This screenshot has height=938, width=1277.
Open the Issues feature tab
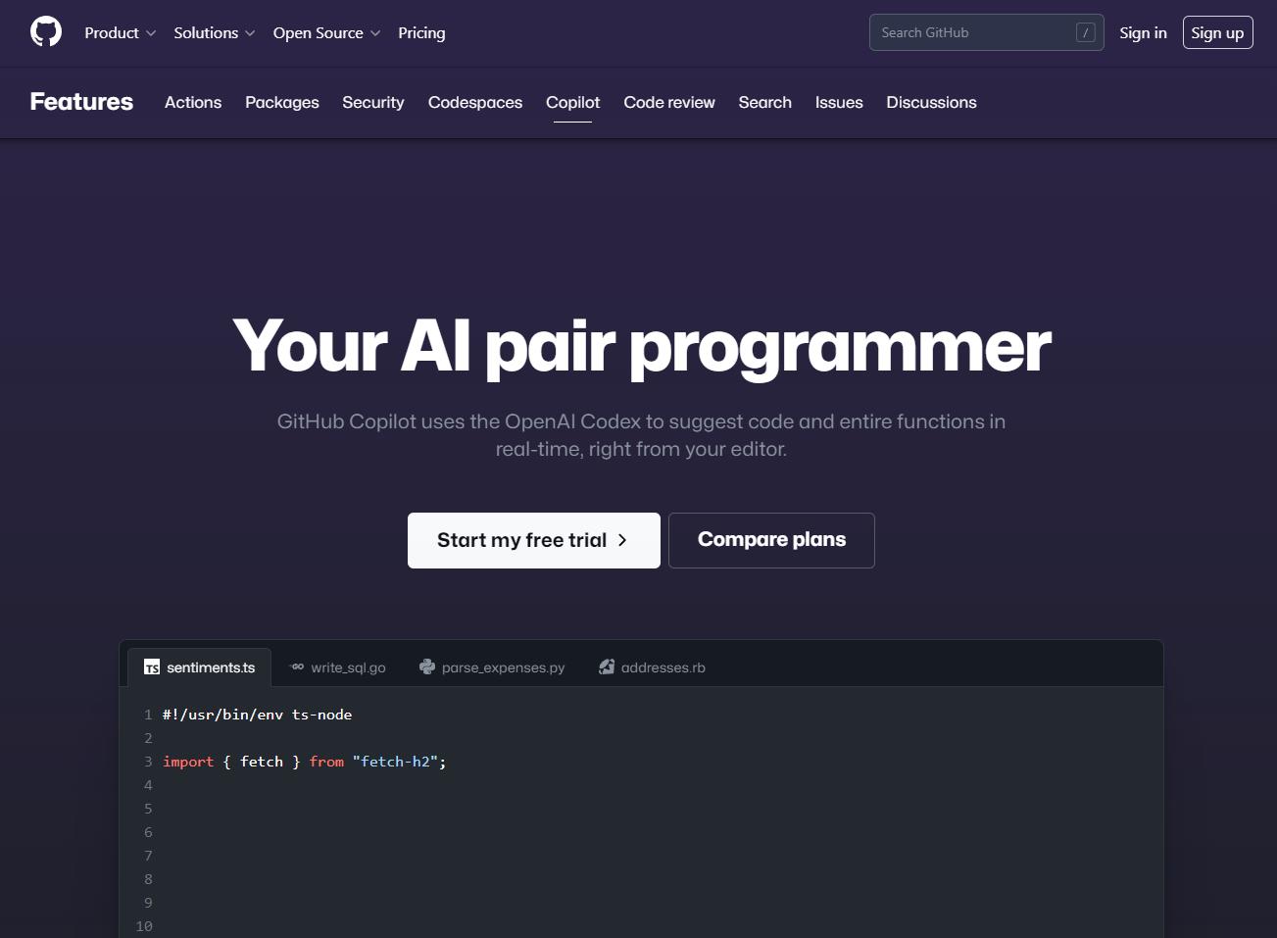coord(839,102)
